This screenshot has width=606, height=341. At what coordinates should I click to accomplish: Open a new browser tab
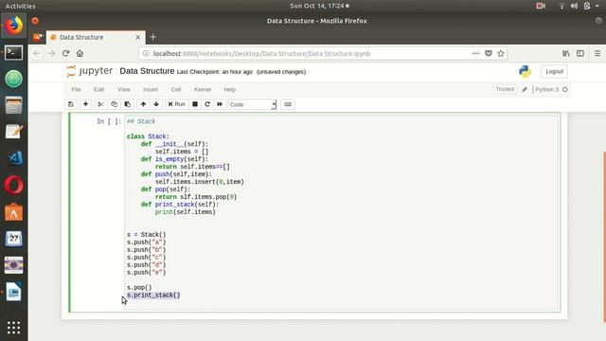[153, 37]
